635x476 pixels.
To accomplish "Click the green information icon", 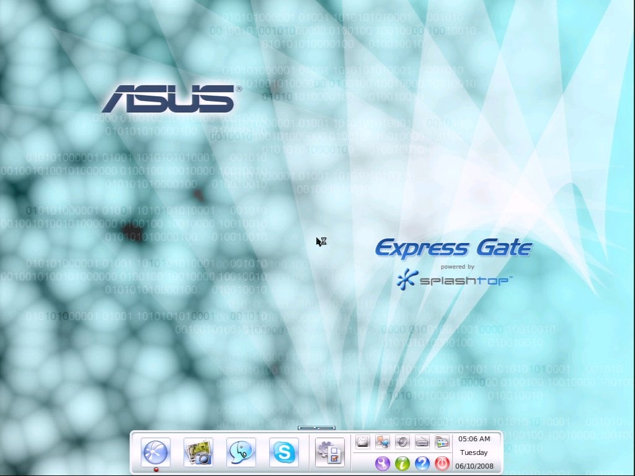I will pyautogui.click(x=402, y=463).
